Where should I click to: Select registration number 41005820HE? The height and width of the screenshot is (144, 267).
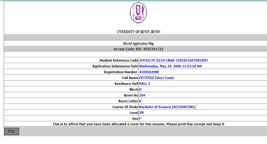(x=149, y=72)
